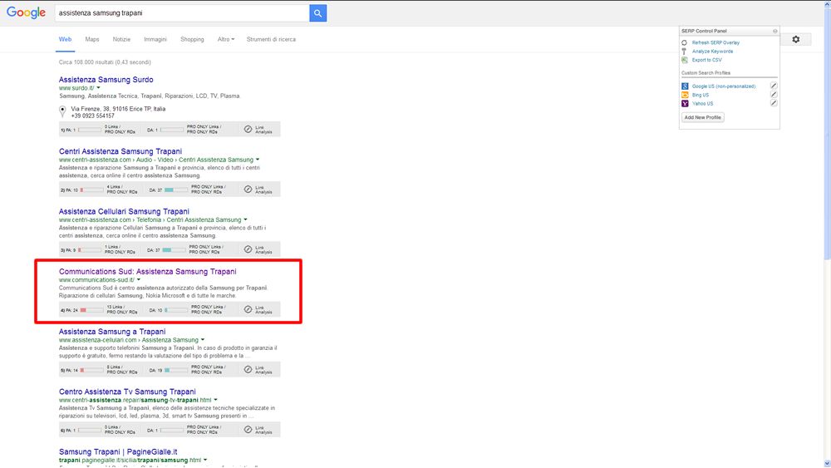Click the DA 19 bar for Assistenza Samsung a Trapani

[176, 370]
